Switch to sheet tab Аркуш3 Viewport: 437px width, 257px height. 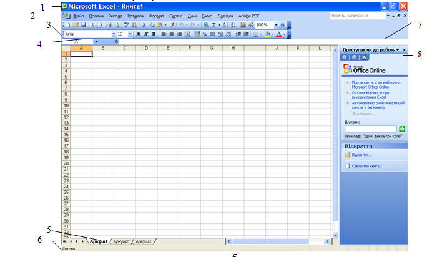click(143, 241)
